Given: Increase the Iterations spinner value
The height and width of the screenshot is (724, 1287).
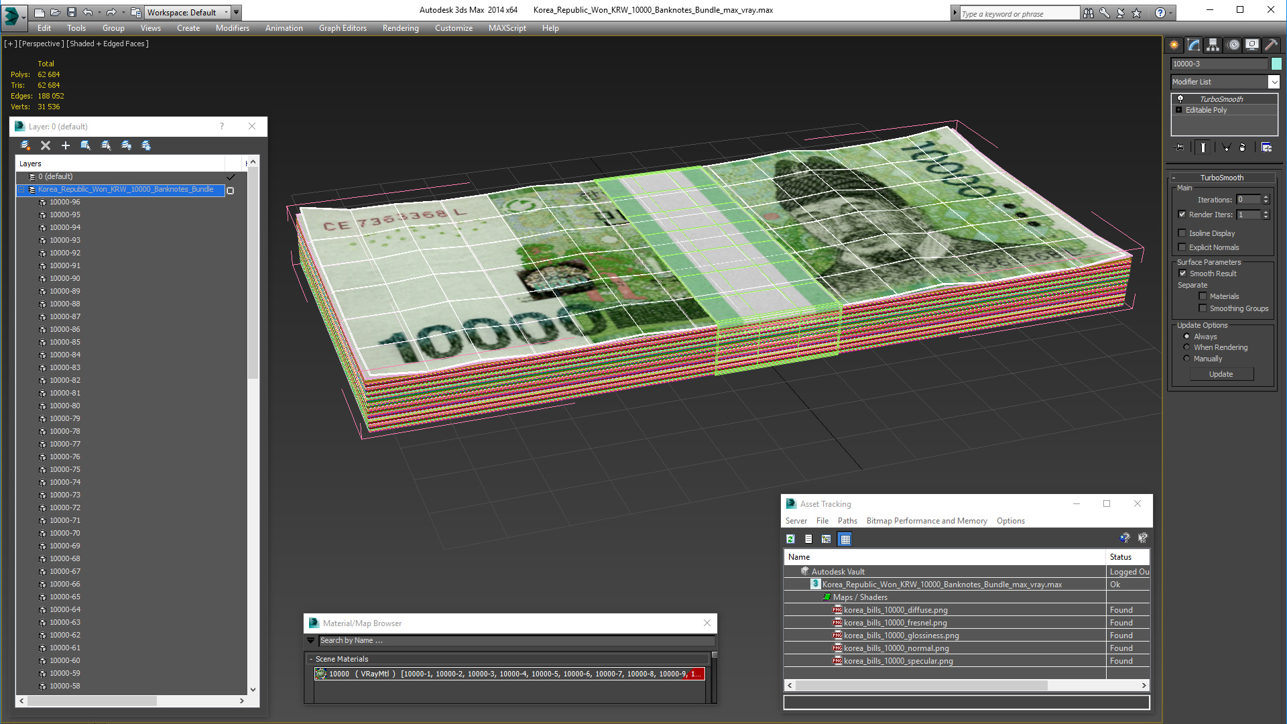Looking at the screenshot, I should (x=1266, y=197).
